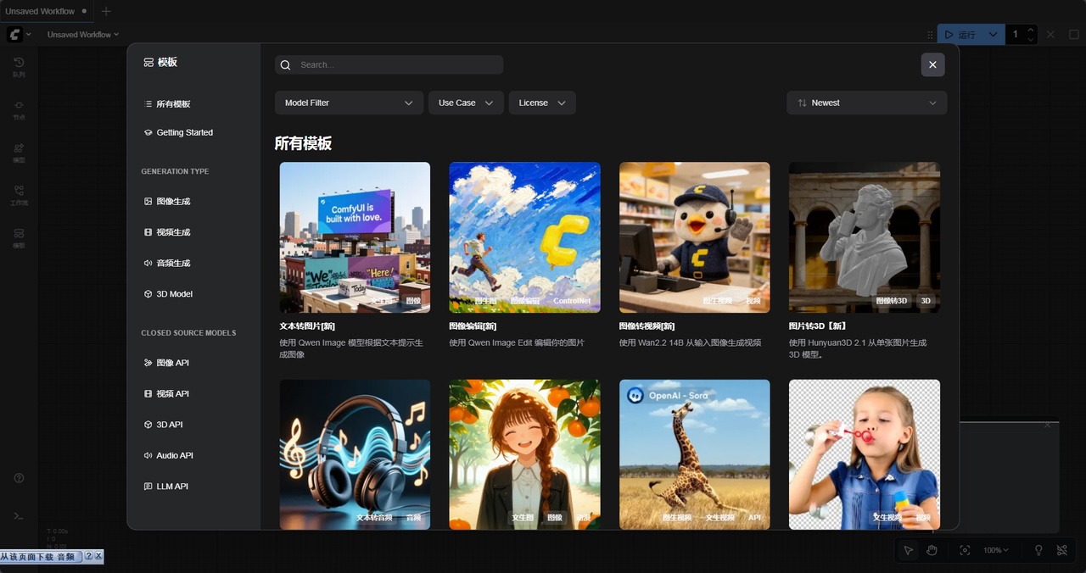Toggle the lightbulb icon in bottom toolbar
The height and width of the screenshot is (573, 1086).
[1038, 550]
